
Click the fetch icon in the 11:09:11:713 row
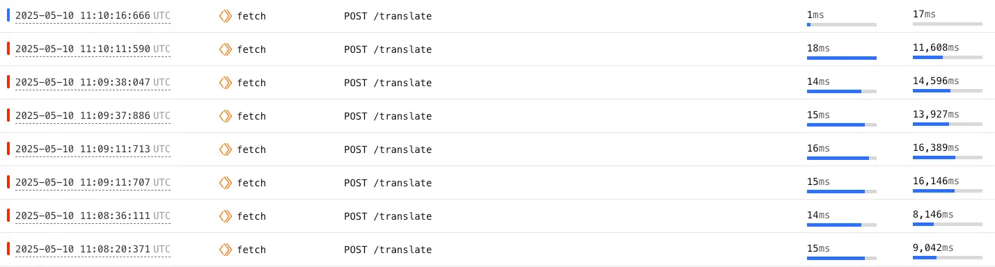[225, 149]
